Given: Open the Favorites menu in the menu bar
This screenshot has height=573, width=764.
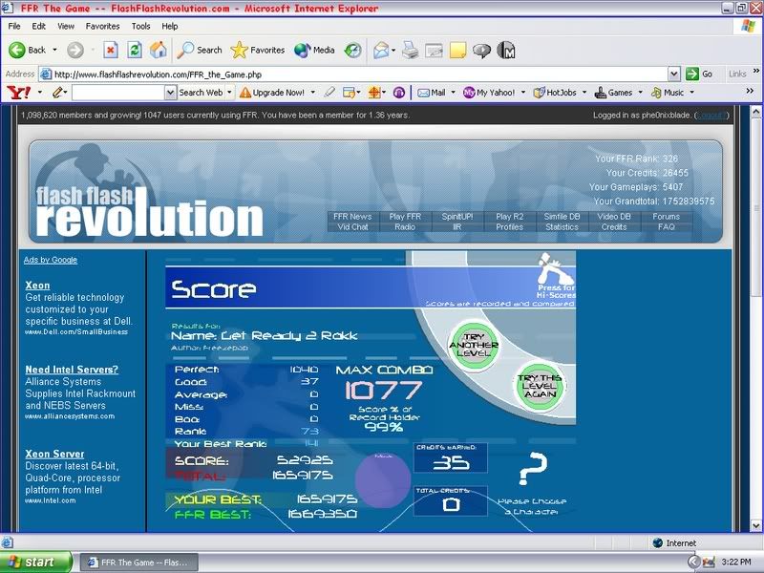Looking at the screenshot, I should (102, 27).
